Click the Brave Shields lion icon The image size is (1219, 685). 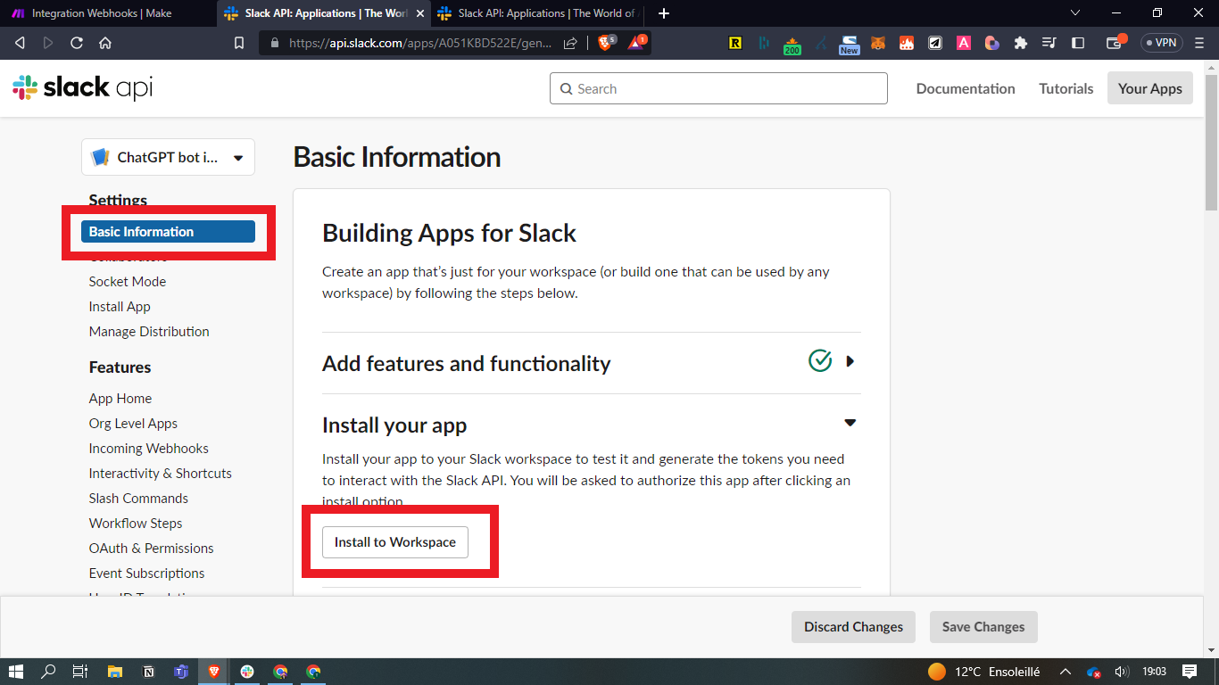605,43
